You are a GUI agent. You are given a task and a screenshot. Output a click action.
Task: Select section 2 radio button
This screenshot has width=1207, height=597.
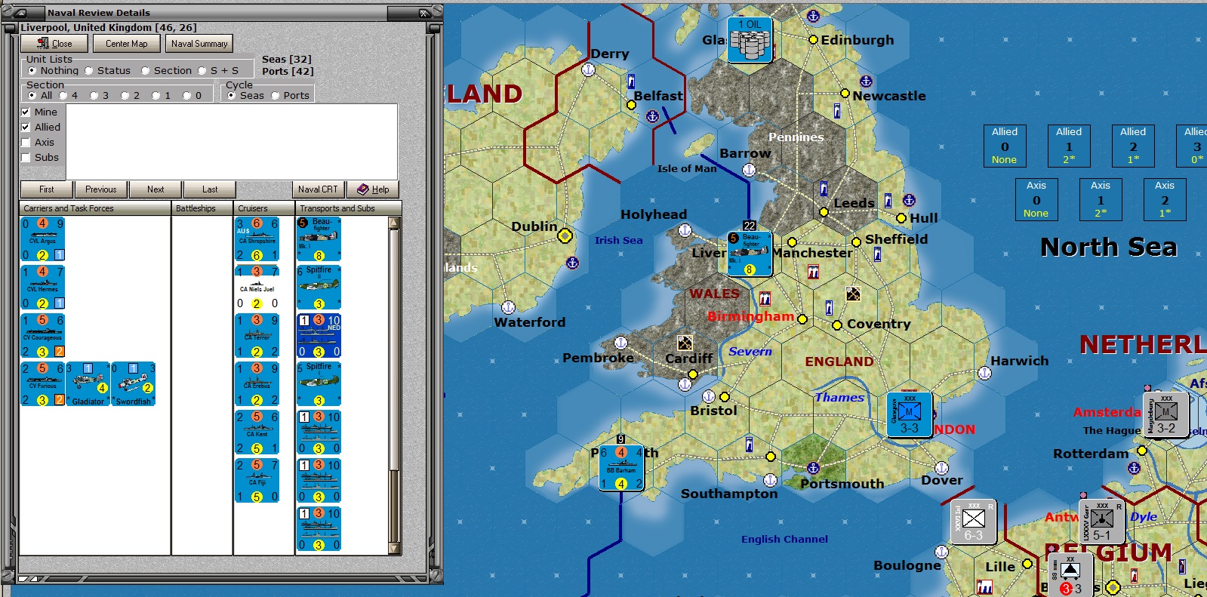[x=131, y=96]
